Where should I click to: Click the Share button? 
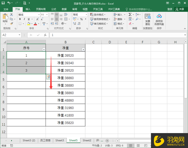tap(180, 9)
